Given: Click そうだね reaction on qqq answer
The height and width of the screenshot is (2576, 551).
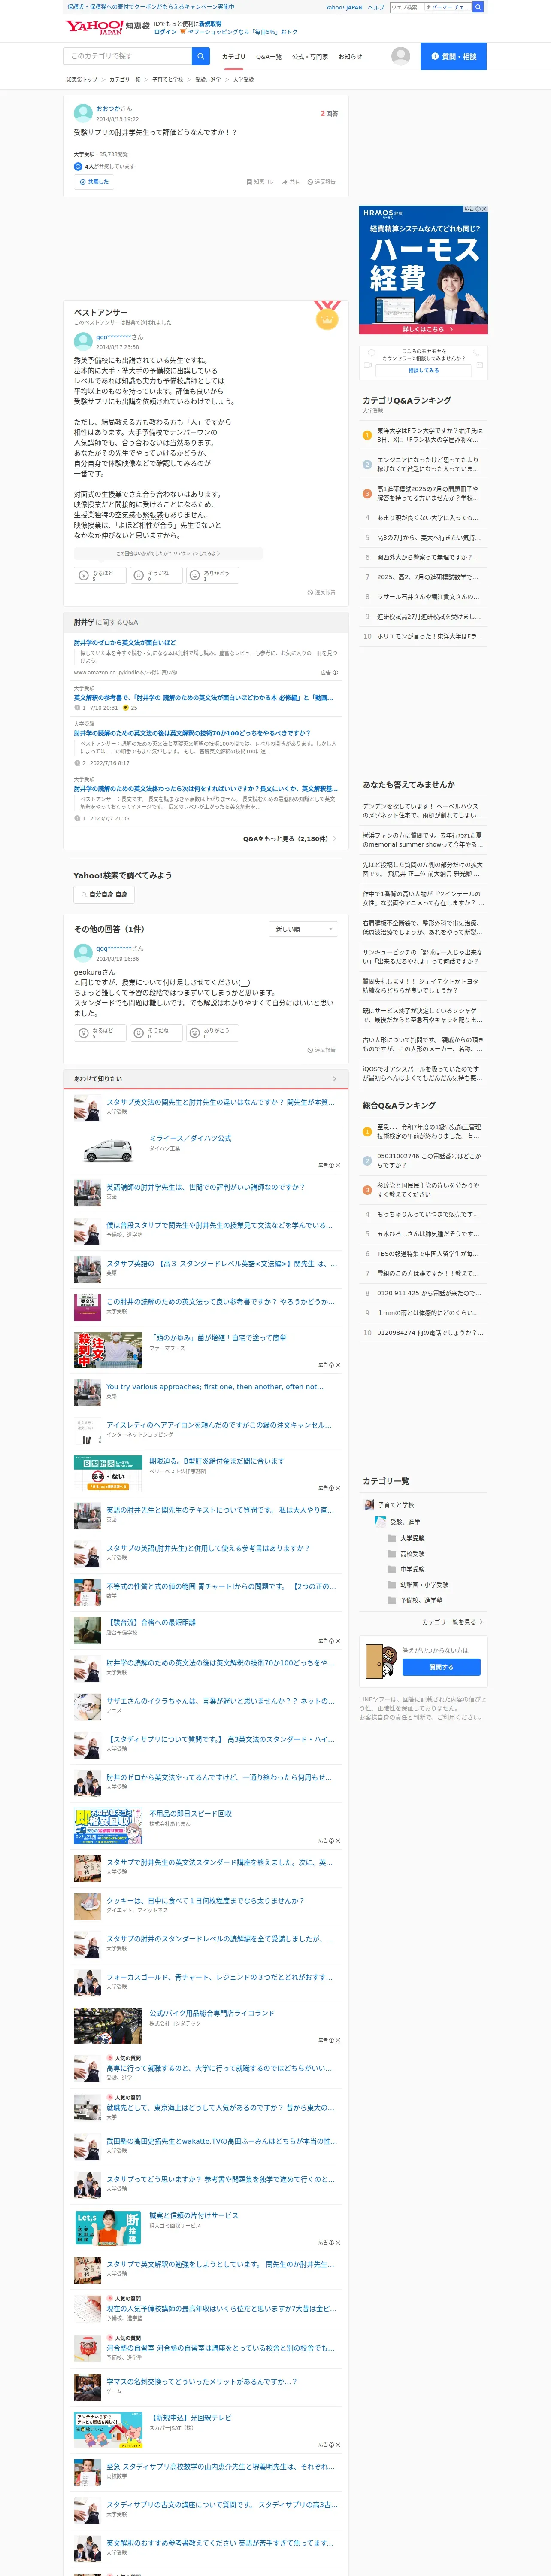Looking at the screenshot, I should 156,1032.
